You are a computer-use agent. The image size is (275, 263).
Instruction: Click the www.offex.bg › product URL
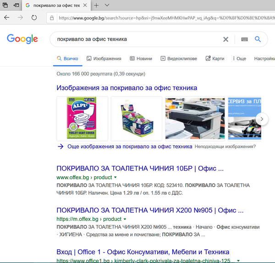point(84,177)
